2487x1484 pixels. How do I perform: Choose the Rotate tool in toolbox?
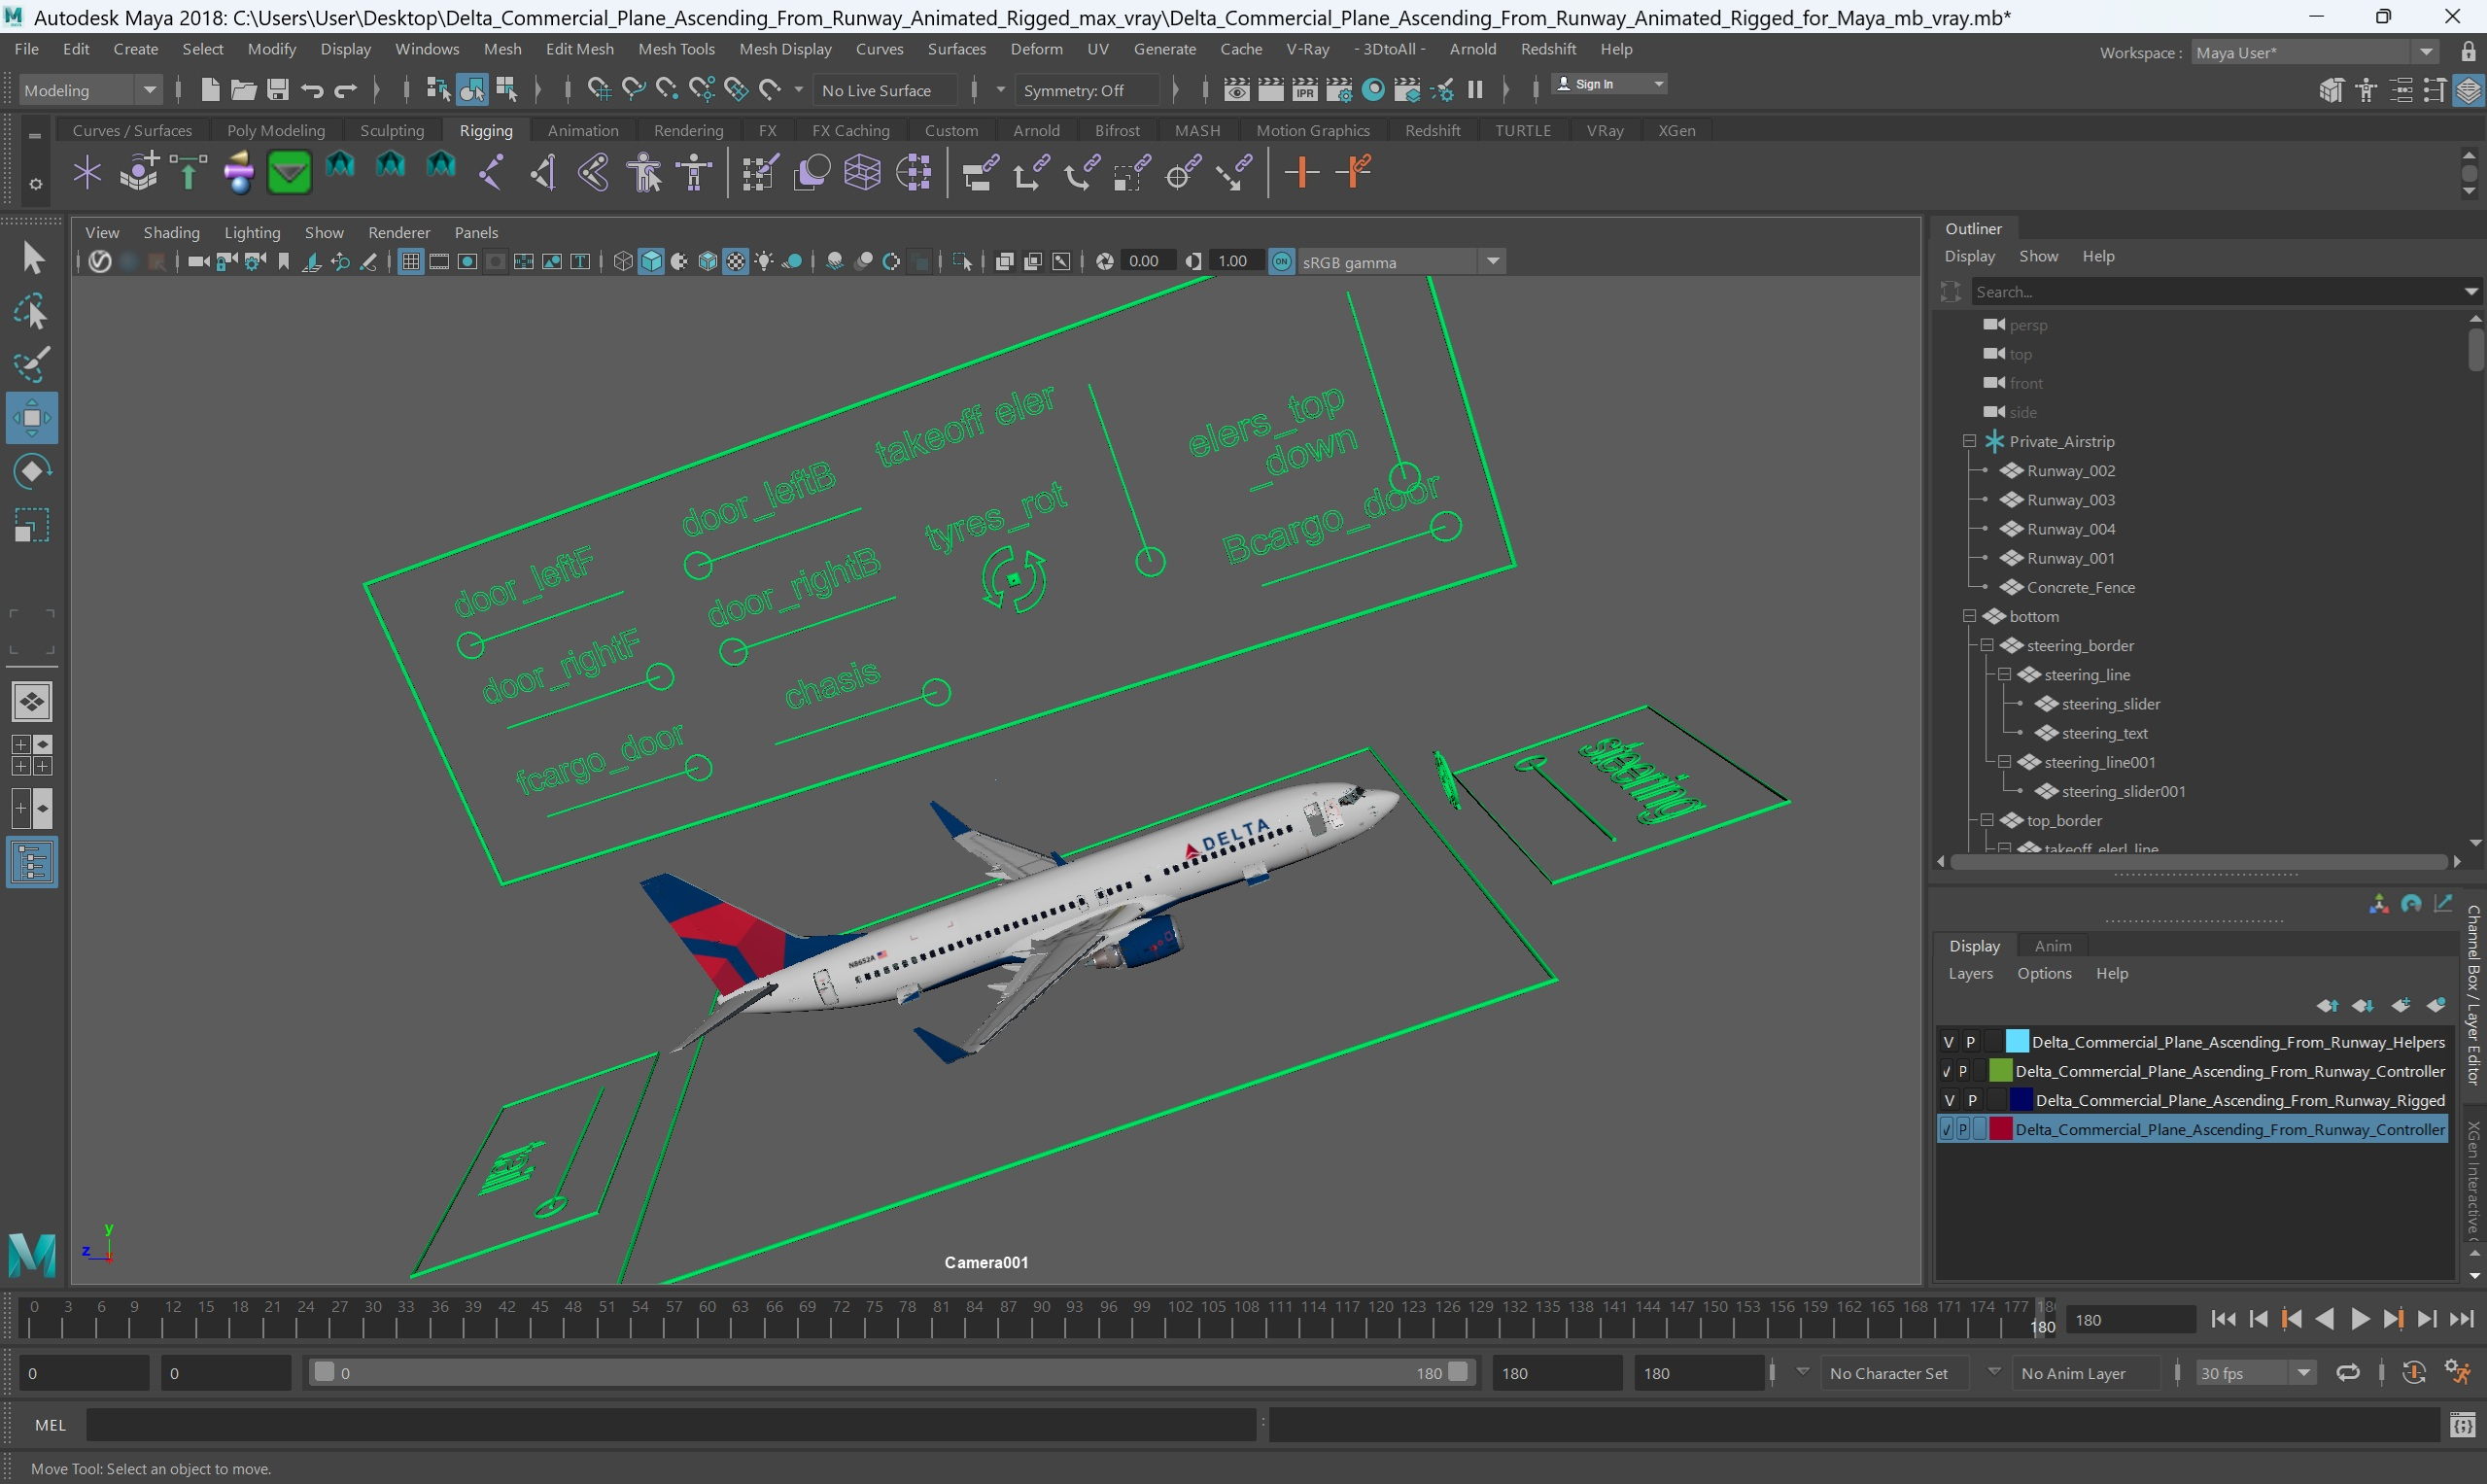[x=32, y=471]
